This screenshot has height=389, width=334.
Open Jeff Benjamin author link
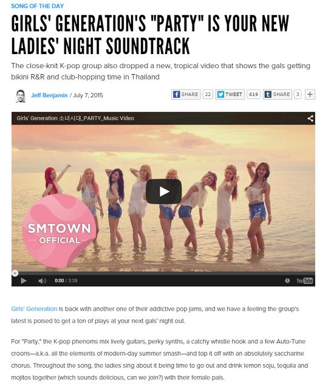[49, 95]
